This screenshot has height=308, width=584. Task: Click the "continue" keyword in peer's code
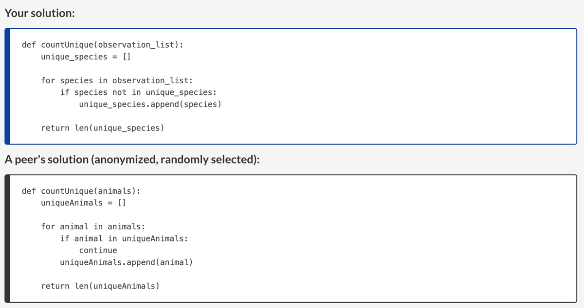[98, 251]
